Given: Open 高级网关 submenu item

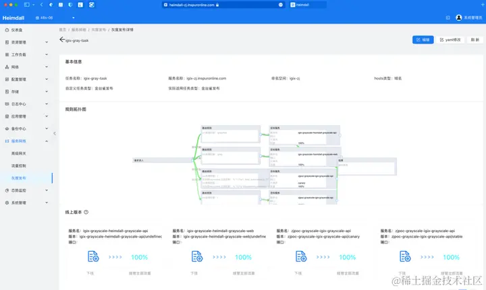Looking at the screenshot, I should [19, 153].
